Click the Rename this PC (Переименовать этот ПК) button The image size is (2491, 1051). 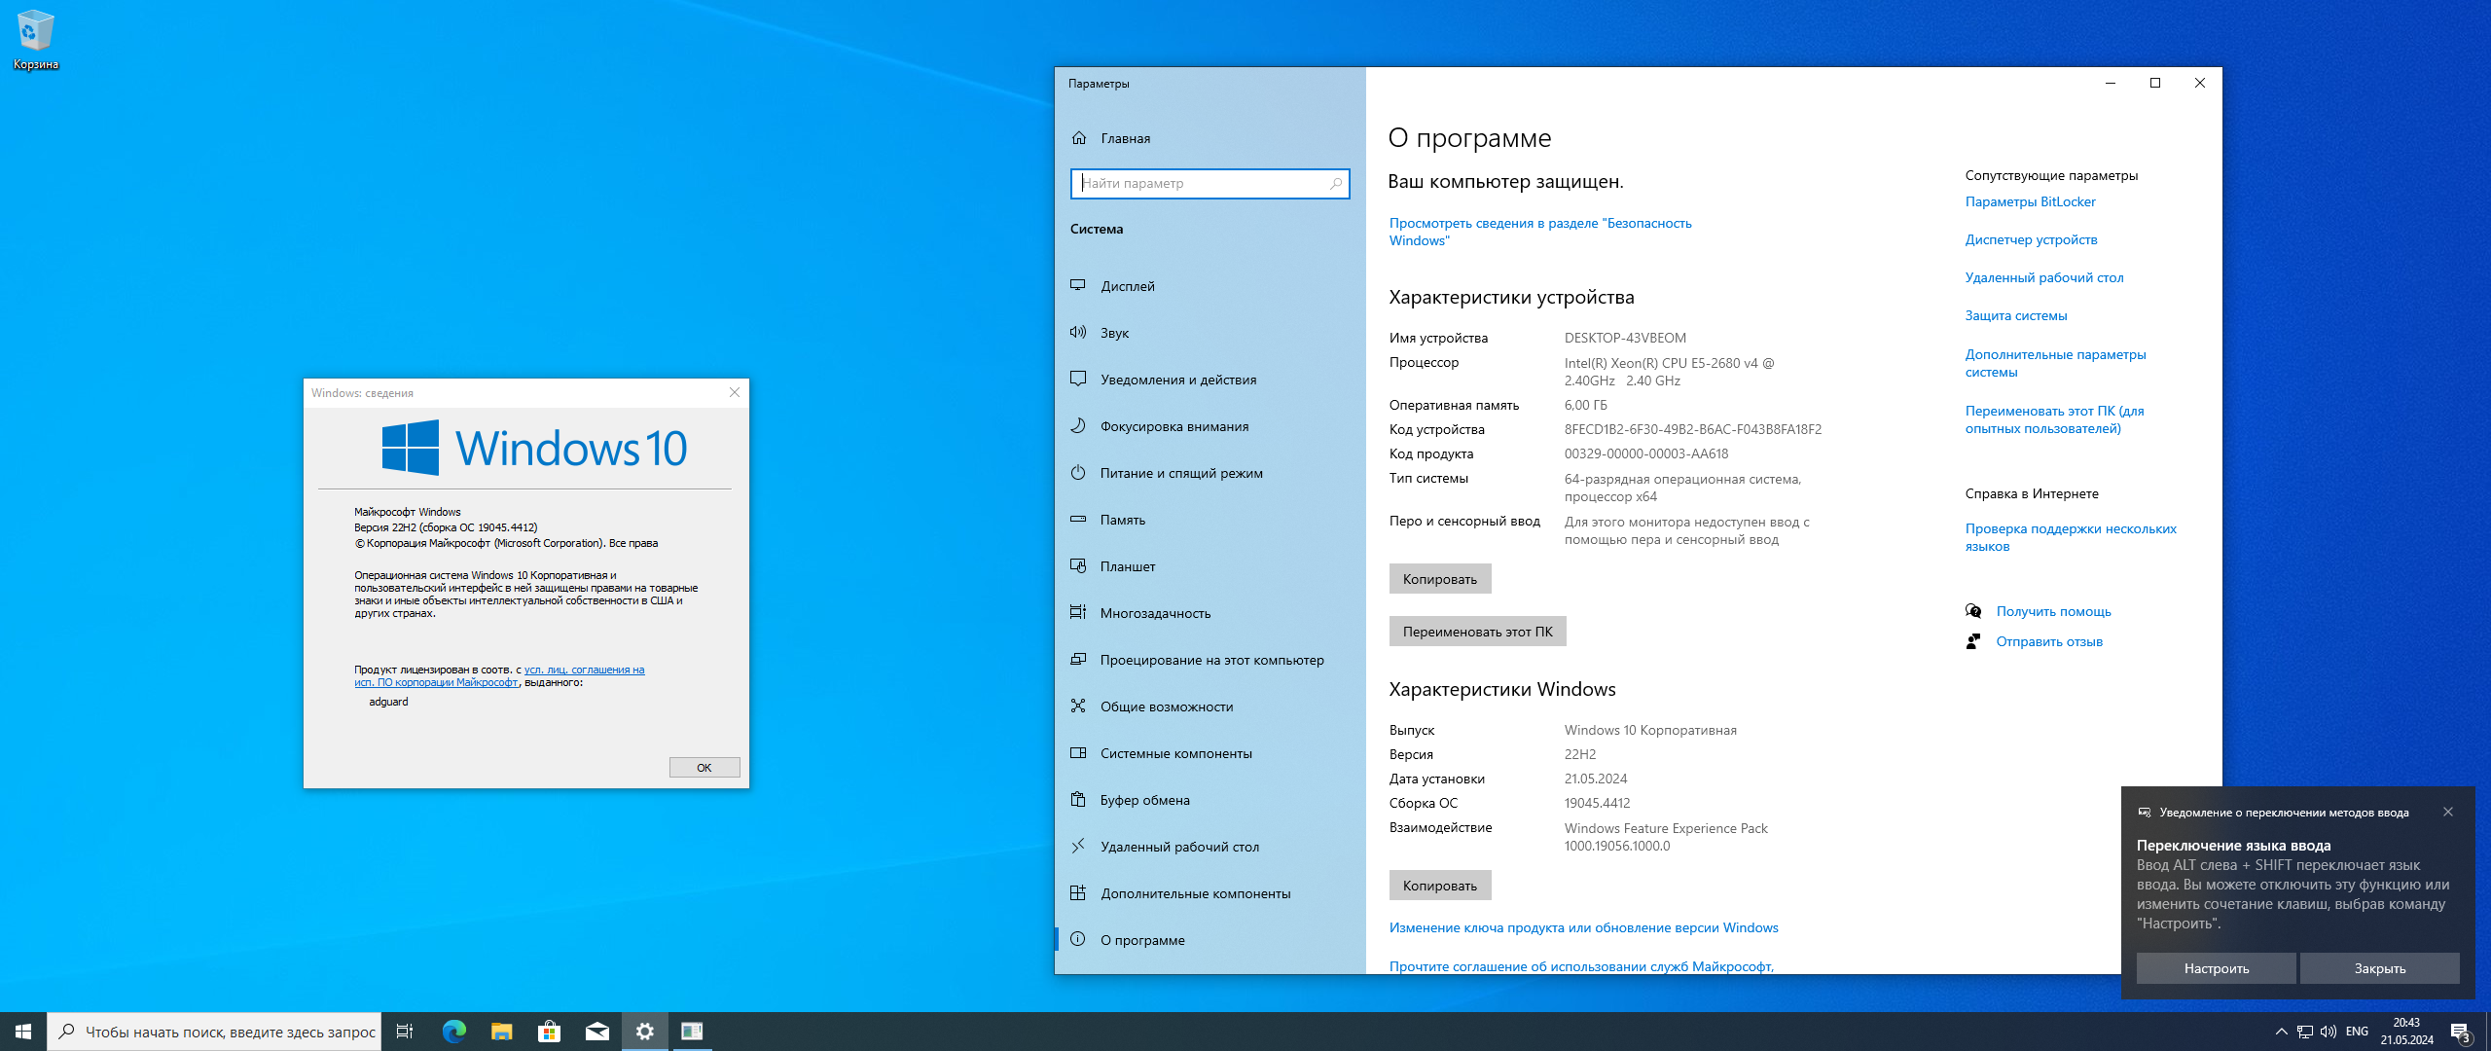click(1477, 632)
